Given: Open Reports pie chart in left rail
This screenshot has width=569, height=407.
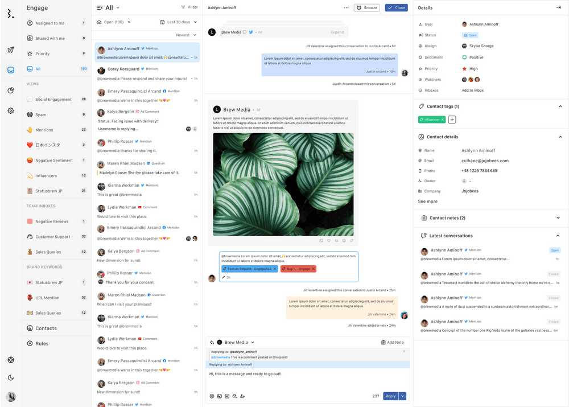Looking at the screenshot, I should coord(11,91).
